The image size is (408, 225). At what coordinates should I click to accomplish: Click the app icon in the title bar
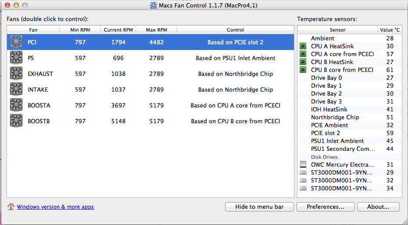pos(154,5)
